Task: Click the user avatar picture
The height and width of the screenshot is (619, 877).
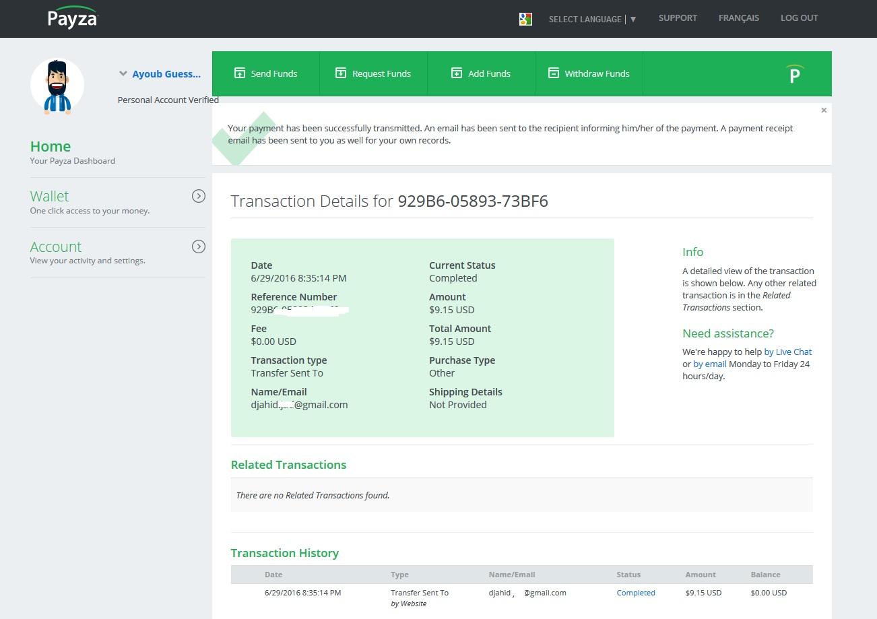Action: coord(57,86)
